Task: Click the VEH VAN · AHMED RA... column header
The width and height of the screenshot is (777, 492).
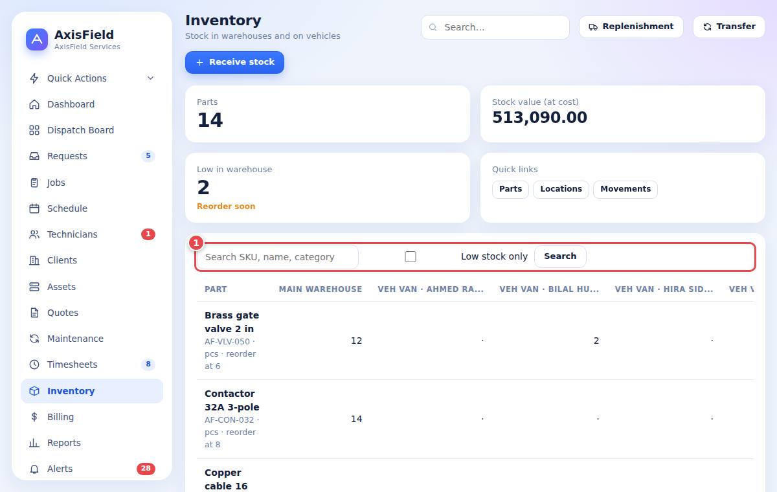Action: [x=431, y=289]
